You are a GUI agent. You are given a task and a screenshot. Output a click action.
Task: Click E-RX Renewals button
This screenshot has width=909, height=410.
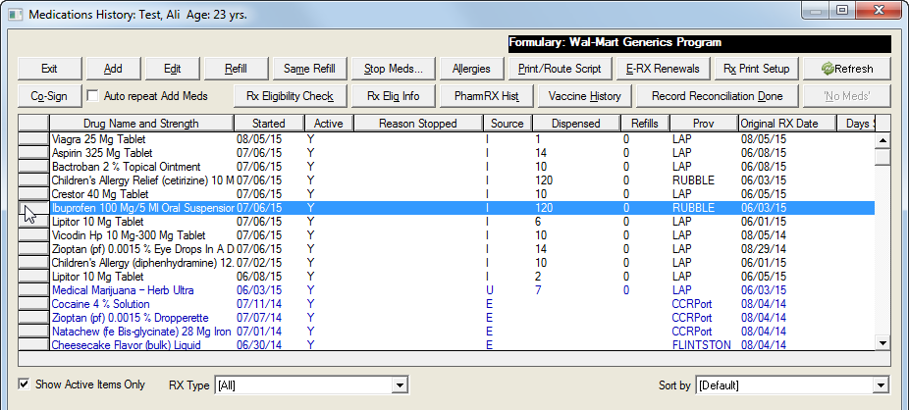663,69
